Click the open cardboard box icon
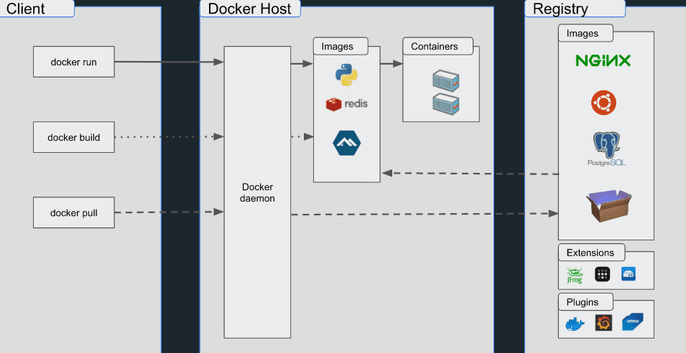This screenshot has height=353, width=686. pos(608,206)
